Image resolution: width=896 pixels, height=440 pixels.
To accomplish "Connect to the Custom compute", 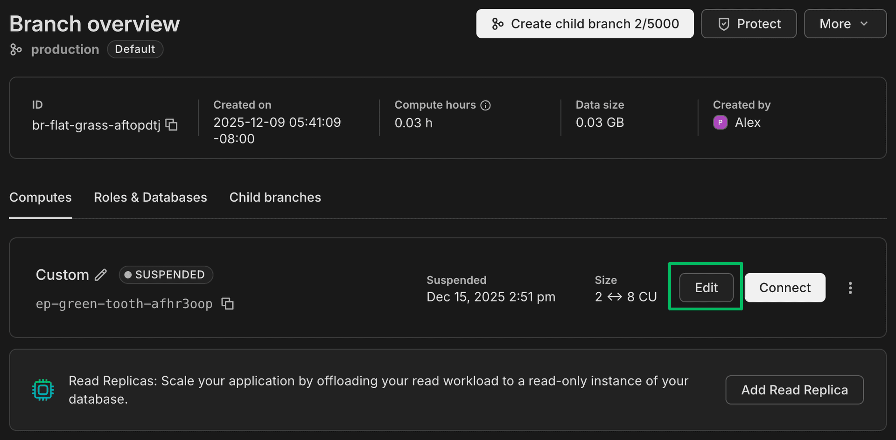I will click(784, 288).
